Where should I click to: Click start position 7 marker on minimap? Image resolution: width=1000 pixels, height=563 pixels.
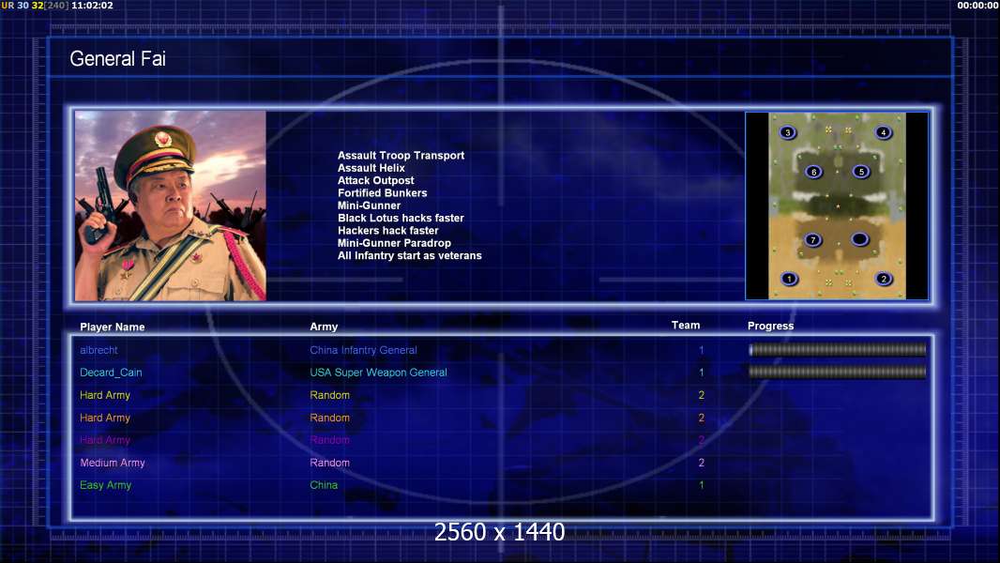812,239
